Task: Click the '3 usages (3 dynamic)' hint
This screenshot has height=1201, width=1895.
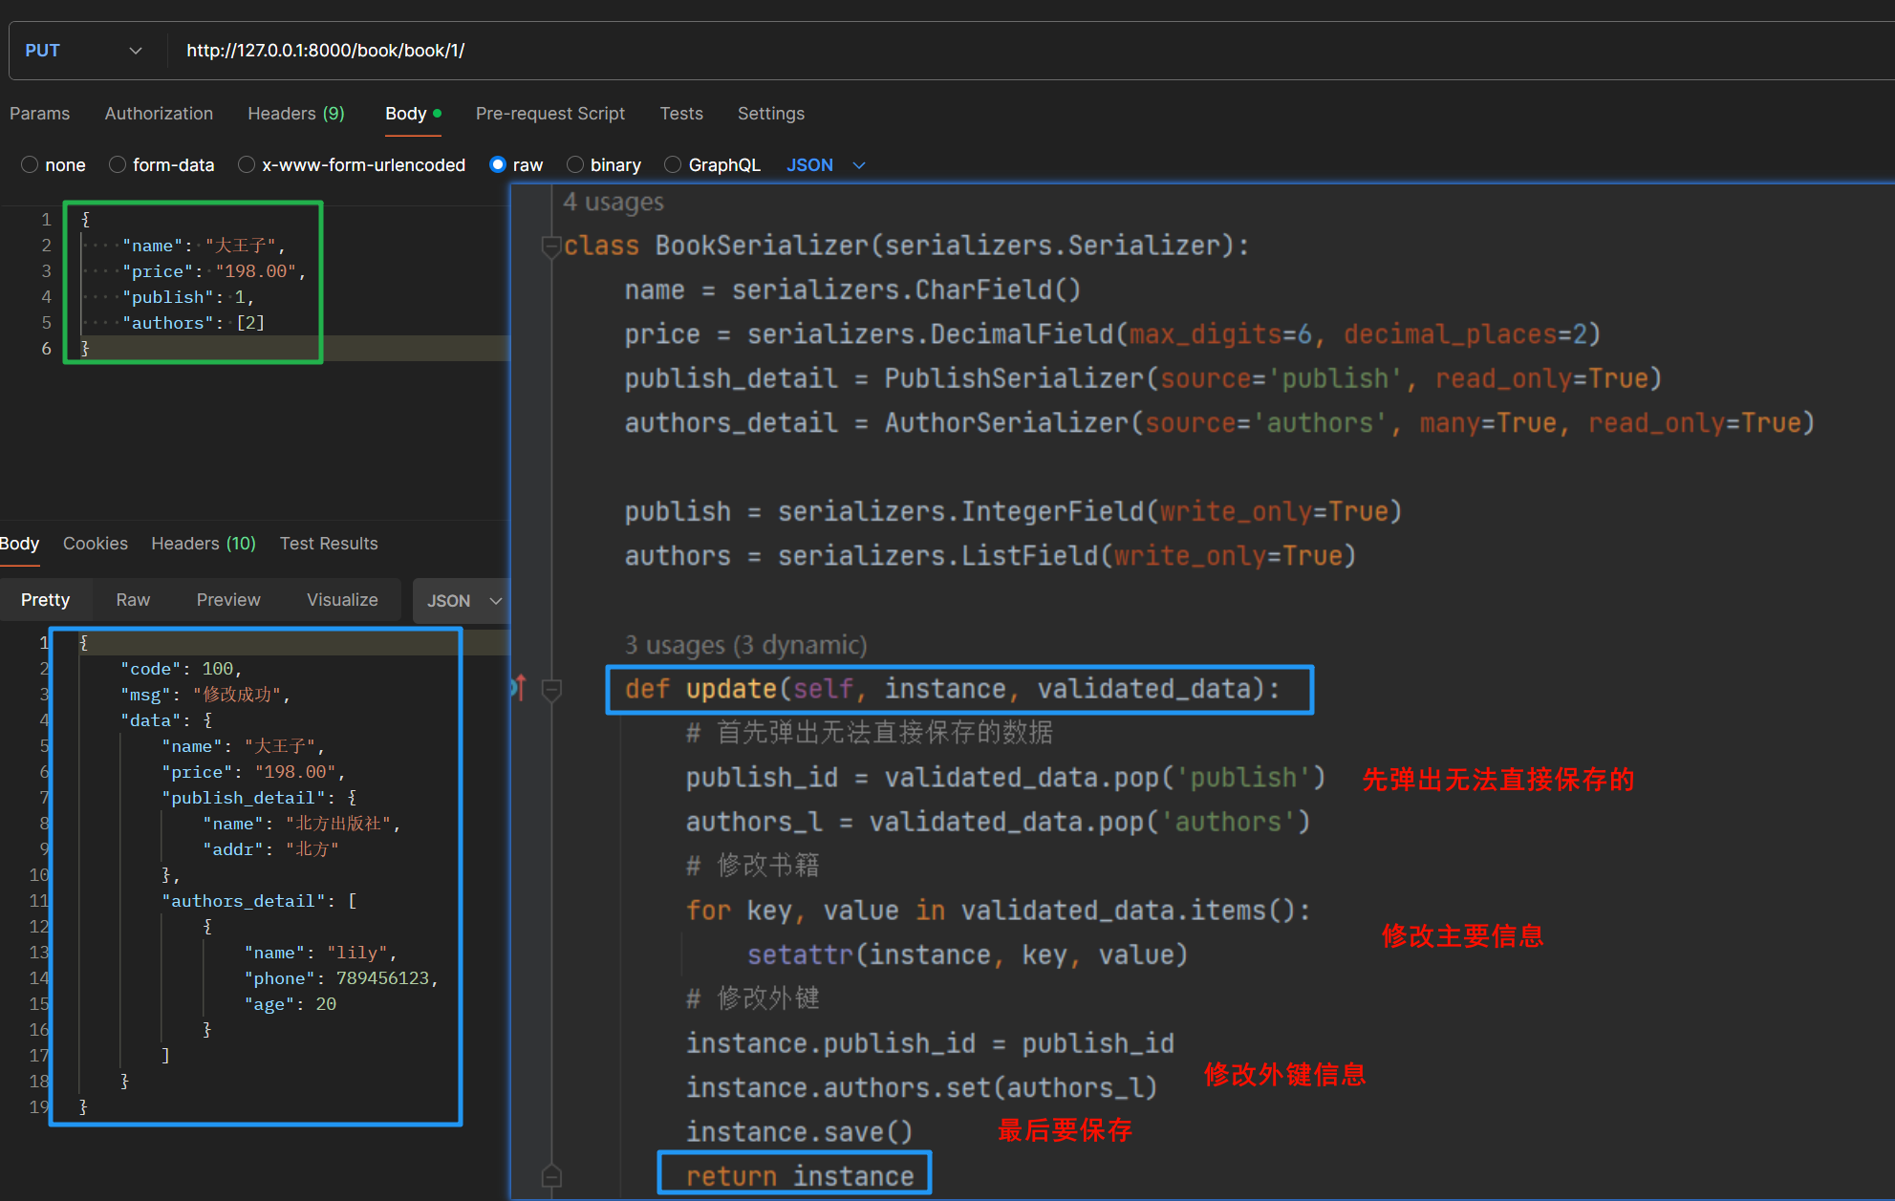Action: 746,646
